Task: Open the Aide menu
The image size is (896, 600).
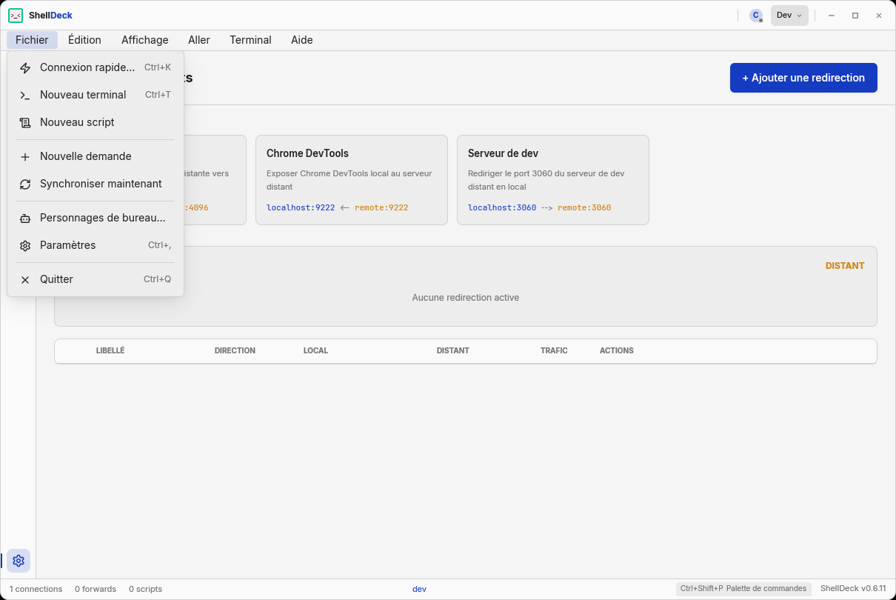Action: coord(302,40)
